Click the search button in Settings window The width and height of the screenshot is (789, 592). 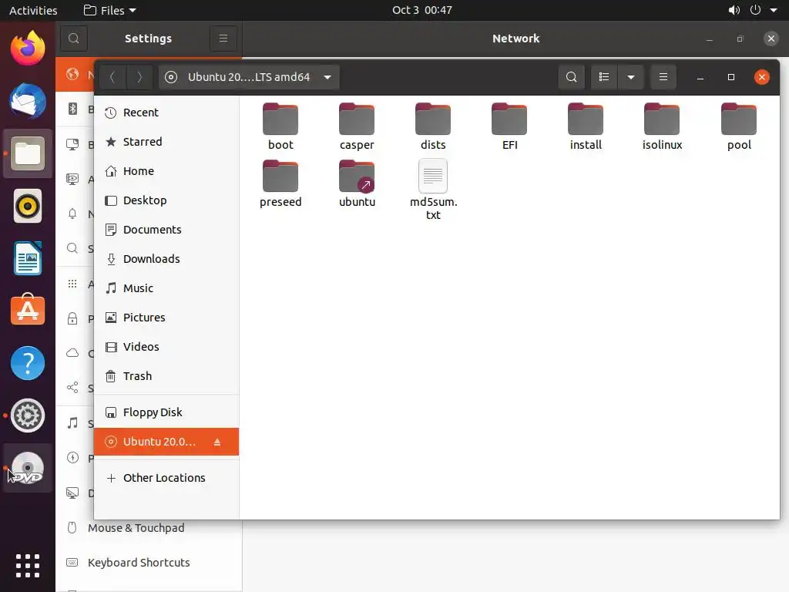74,39
